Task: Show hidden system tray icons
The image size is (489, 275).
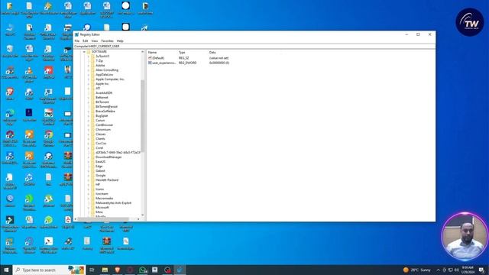Action: click(438, 270)
